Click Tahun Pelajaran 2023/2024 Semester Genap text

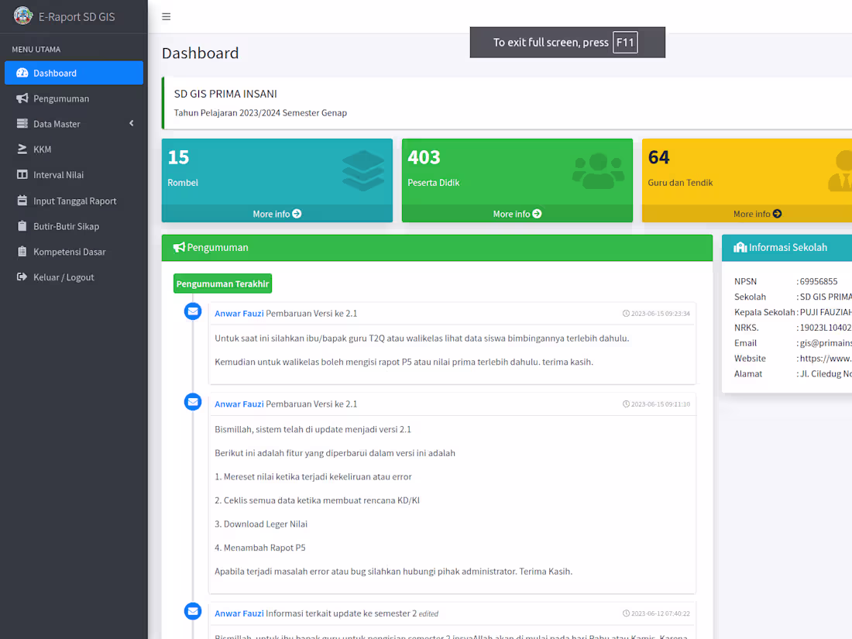click(260, 113)
